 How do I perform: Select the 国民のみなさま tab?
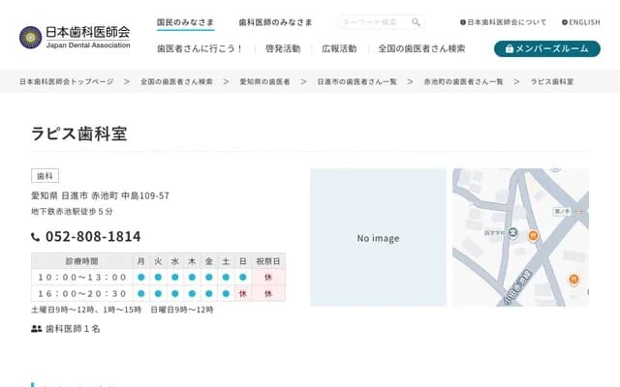point(187,22)
